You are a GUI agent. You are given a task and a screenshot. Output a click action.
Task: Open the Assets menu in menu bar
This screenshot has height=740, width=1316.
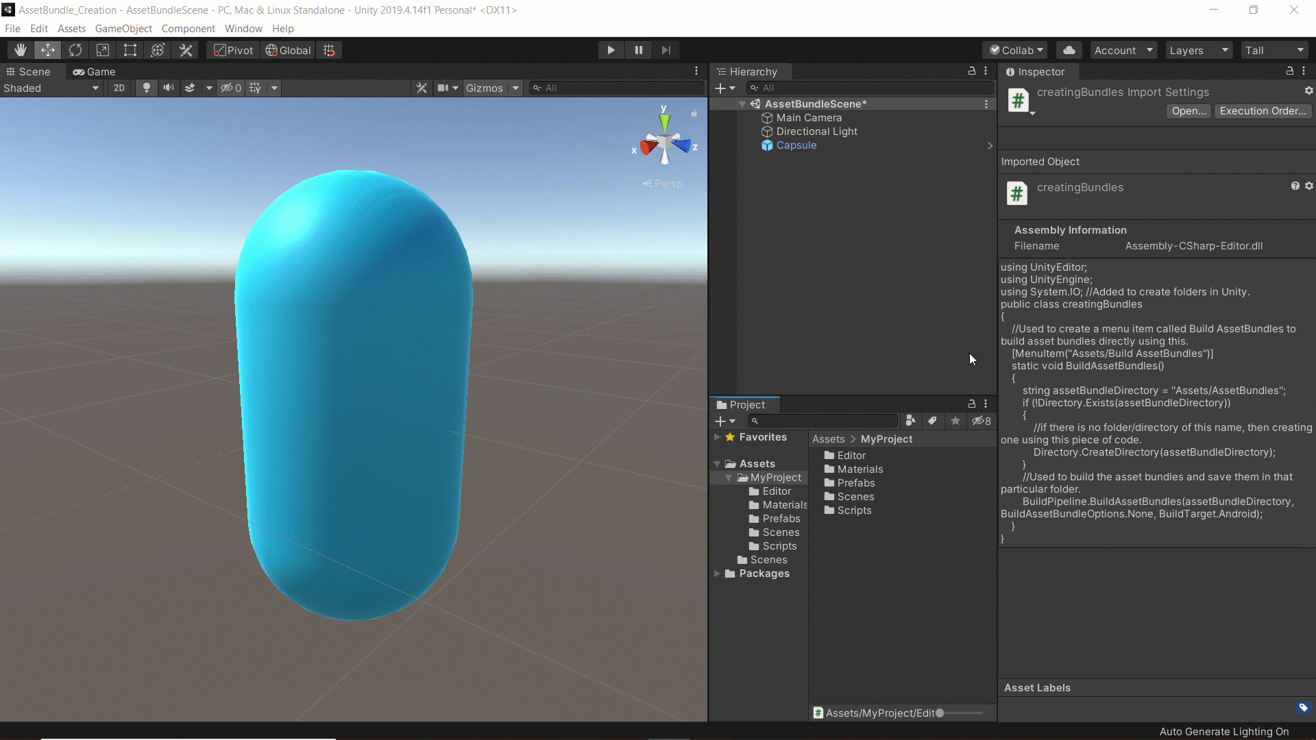click(71, 28)
